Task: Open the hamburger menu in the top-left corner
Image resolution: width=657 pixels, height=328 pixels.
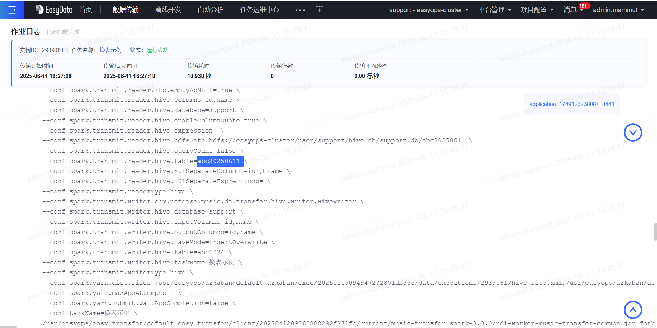Action: click(12, 10)
